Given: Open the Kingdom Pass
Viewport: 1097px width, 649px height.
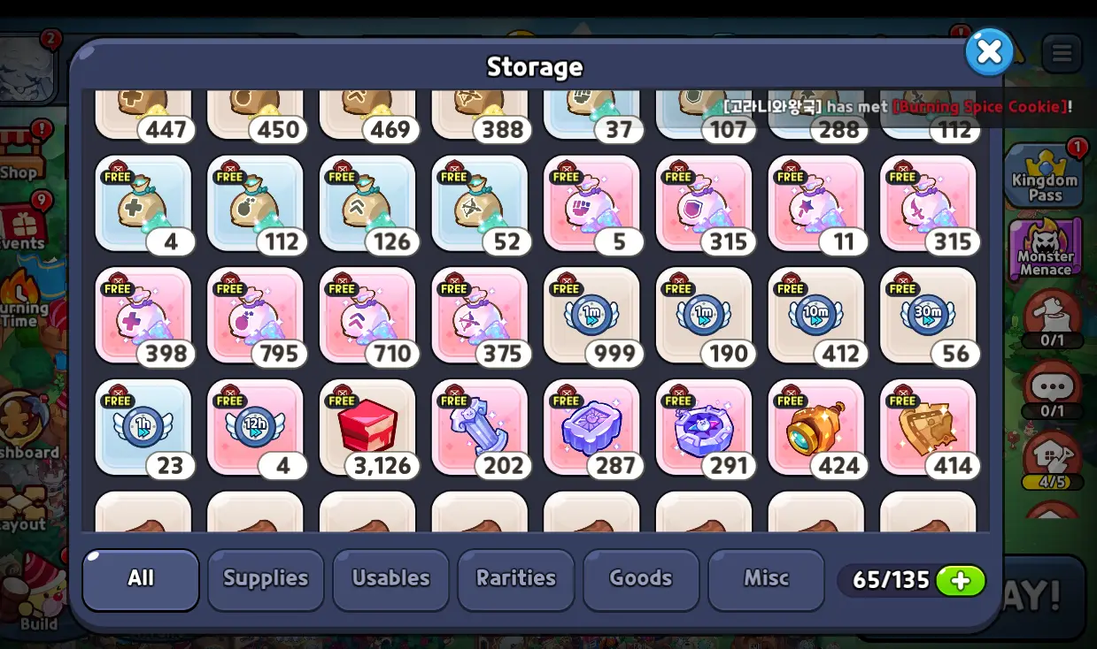Looking at the screenshot, I should (1045, 175).
